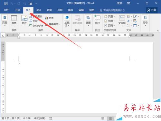Image resolution: width=161 pixels, height=121 pixels.
Task: Open ribbon display options in title bar
Action: (x=128, y=3)
